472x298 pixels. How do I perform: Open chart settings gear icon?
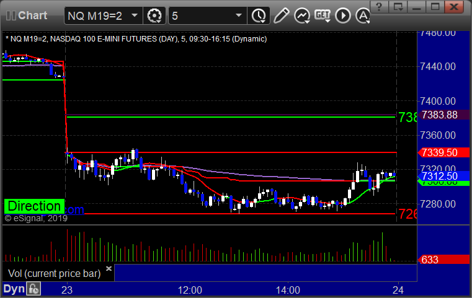point(154,15)
